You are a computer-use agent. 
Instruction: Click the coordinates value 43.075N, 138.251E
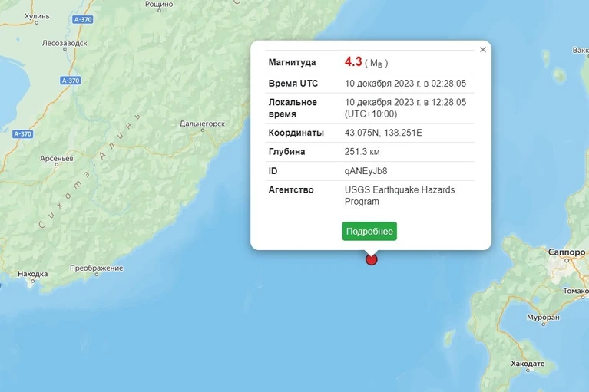[x=383, y=133]
